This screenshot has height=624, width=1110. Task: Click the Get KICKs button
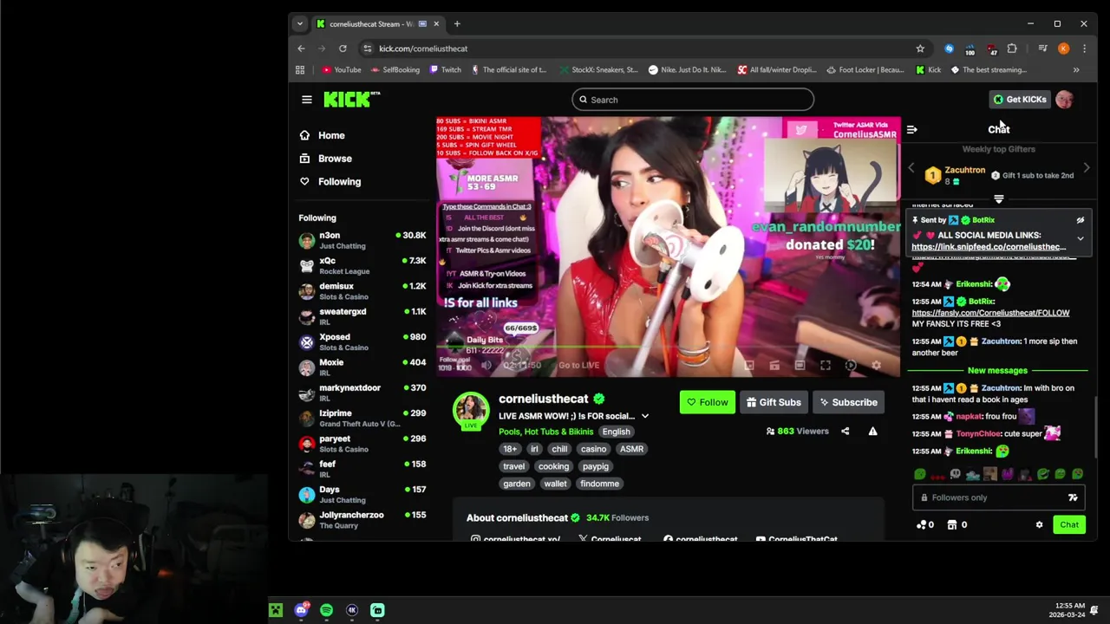1020,100
